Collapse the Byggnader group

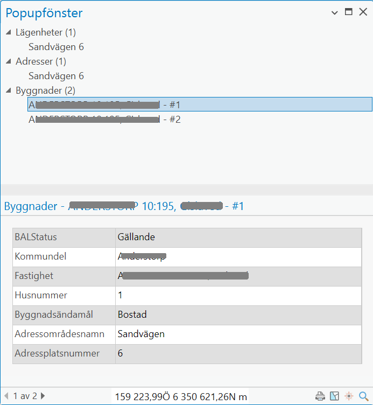9,90
